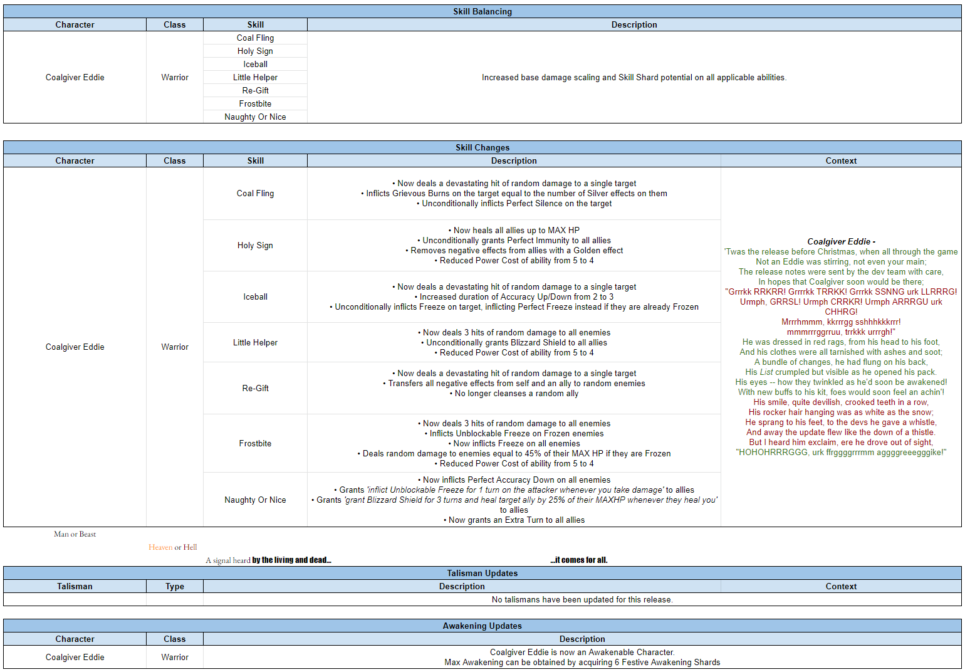Click 'Heaven or Hell' teaser text

(x=173, y=547)
